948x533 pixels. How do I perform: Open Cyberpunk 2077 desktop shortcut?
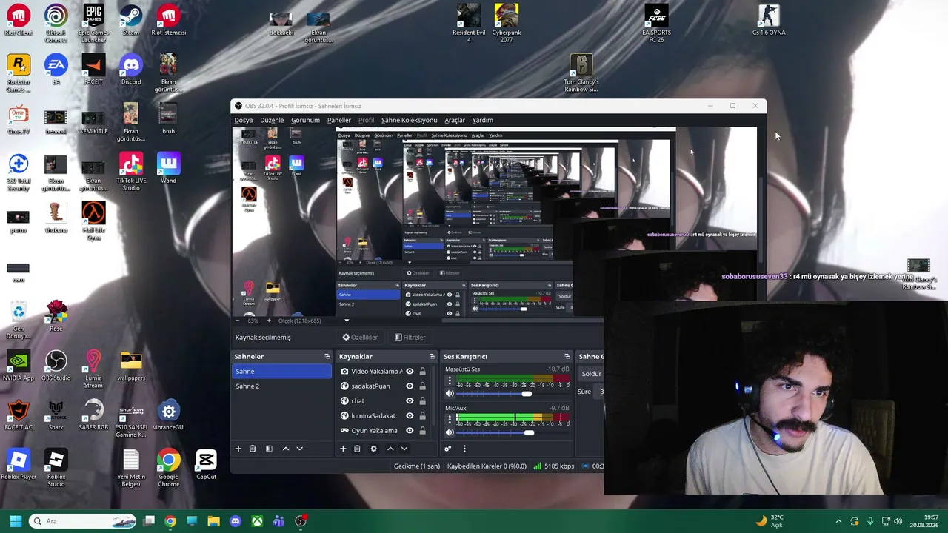click(507, 24)
